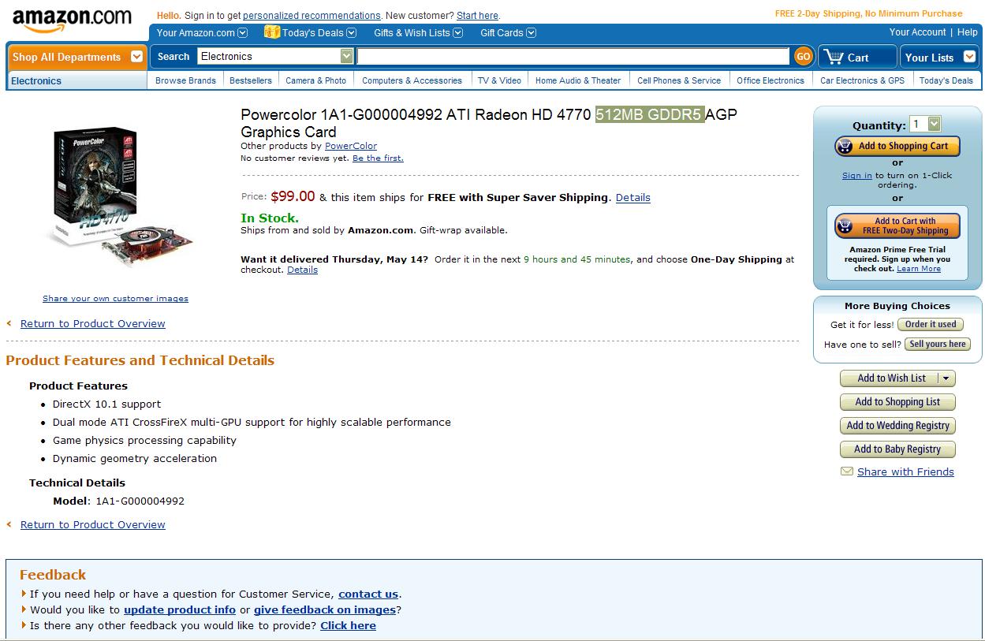This screenshot has height=641, width=985.
Task: Click the cart icon on Add to Shopping Cart
Action: [x=845, y=146]
